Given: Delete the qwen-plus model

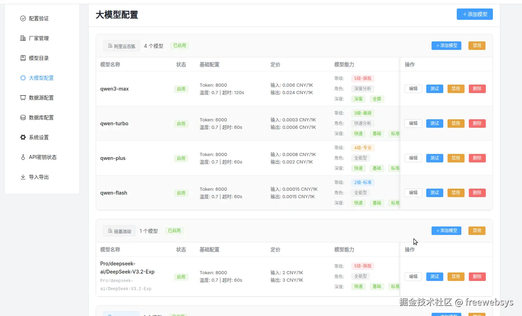Looking at the screenshot, I should (477, 158).
